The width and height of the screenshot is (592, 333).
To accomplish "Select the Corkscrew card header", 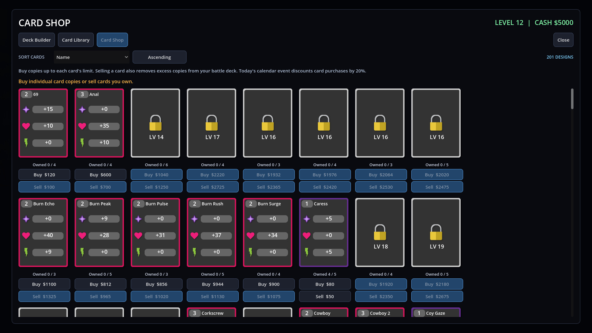I will tap(212, 313).
